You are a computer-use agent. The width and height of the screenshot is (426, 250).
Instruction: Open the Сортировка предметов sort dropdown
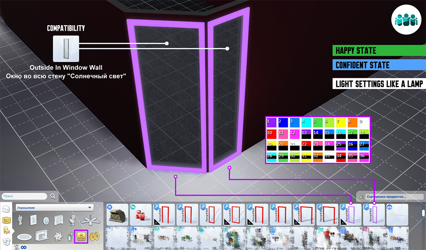pos(394,196)
